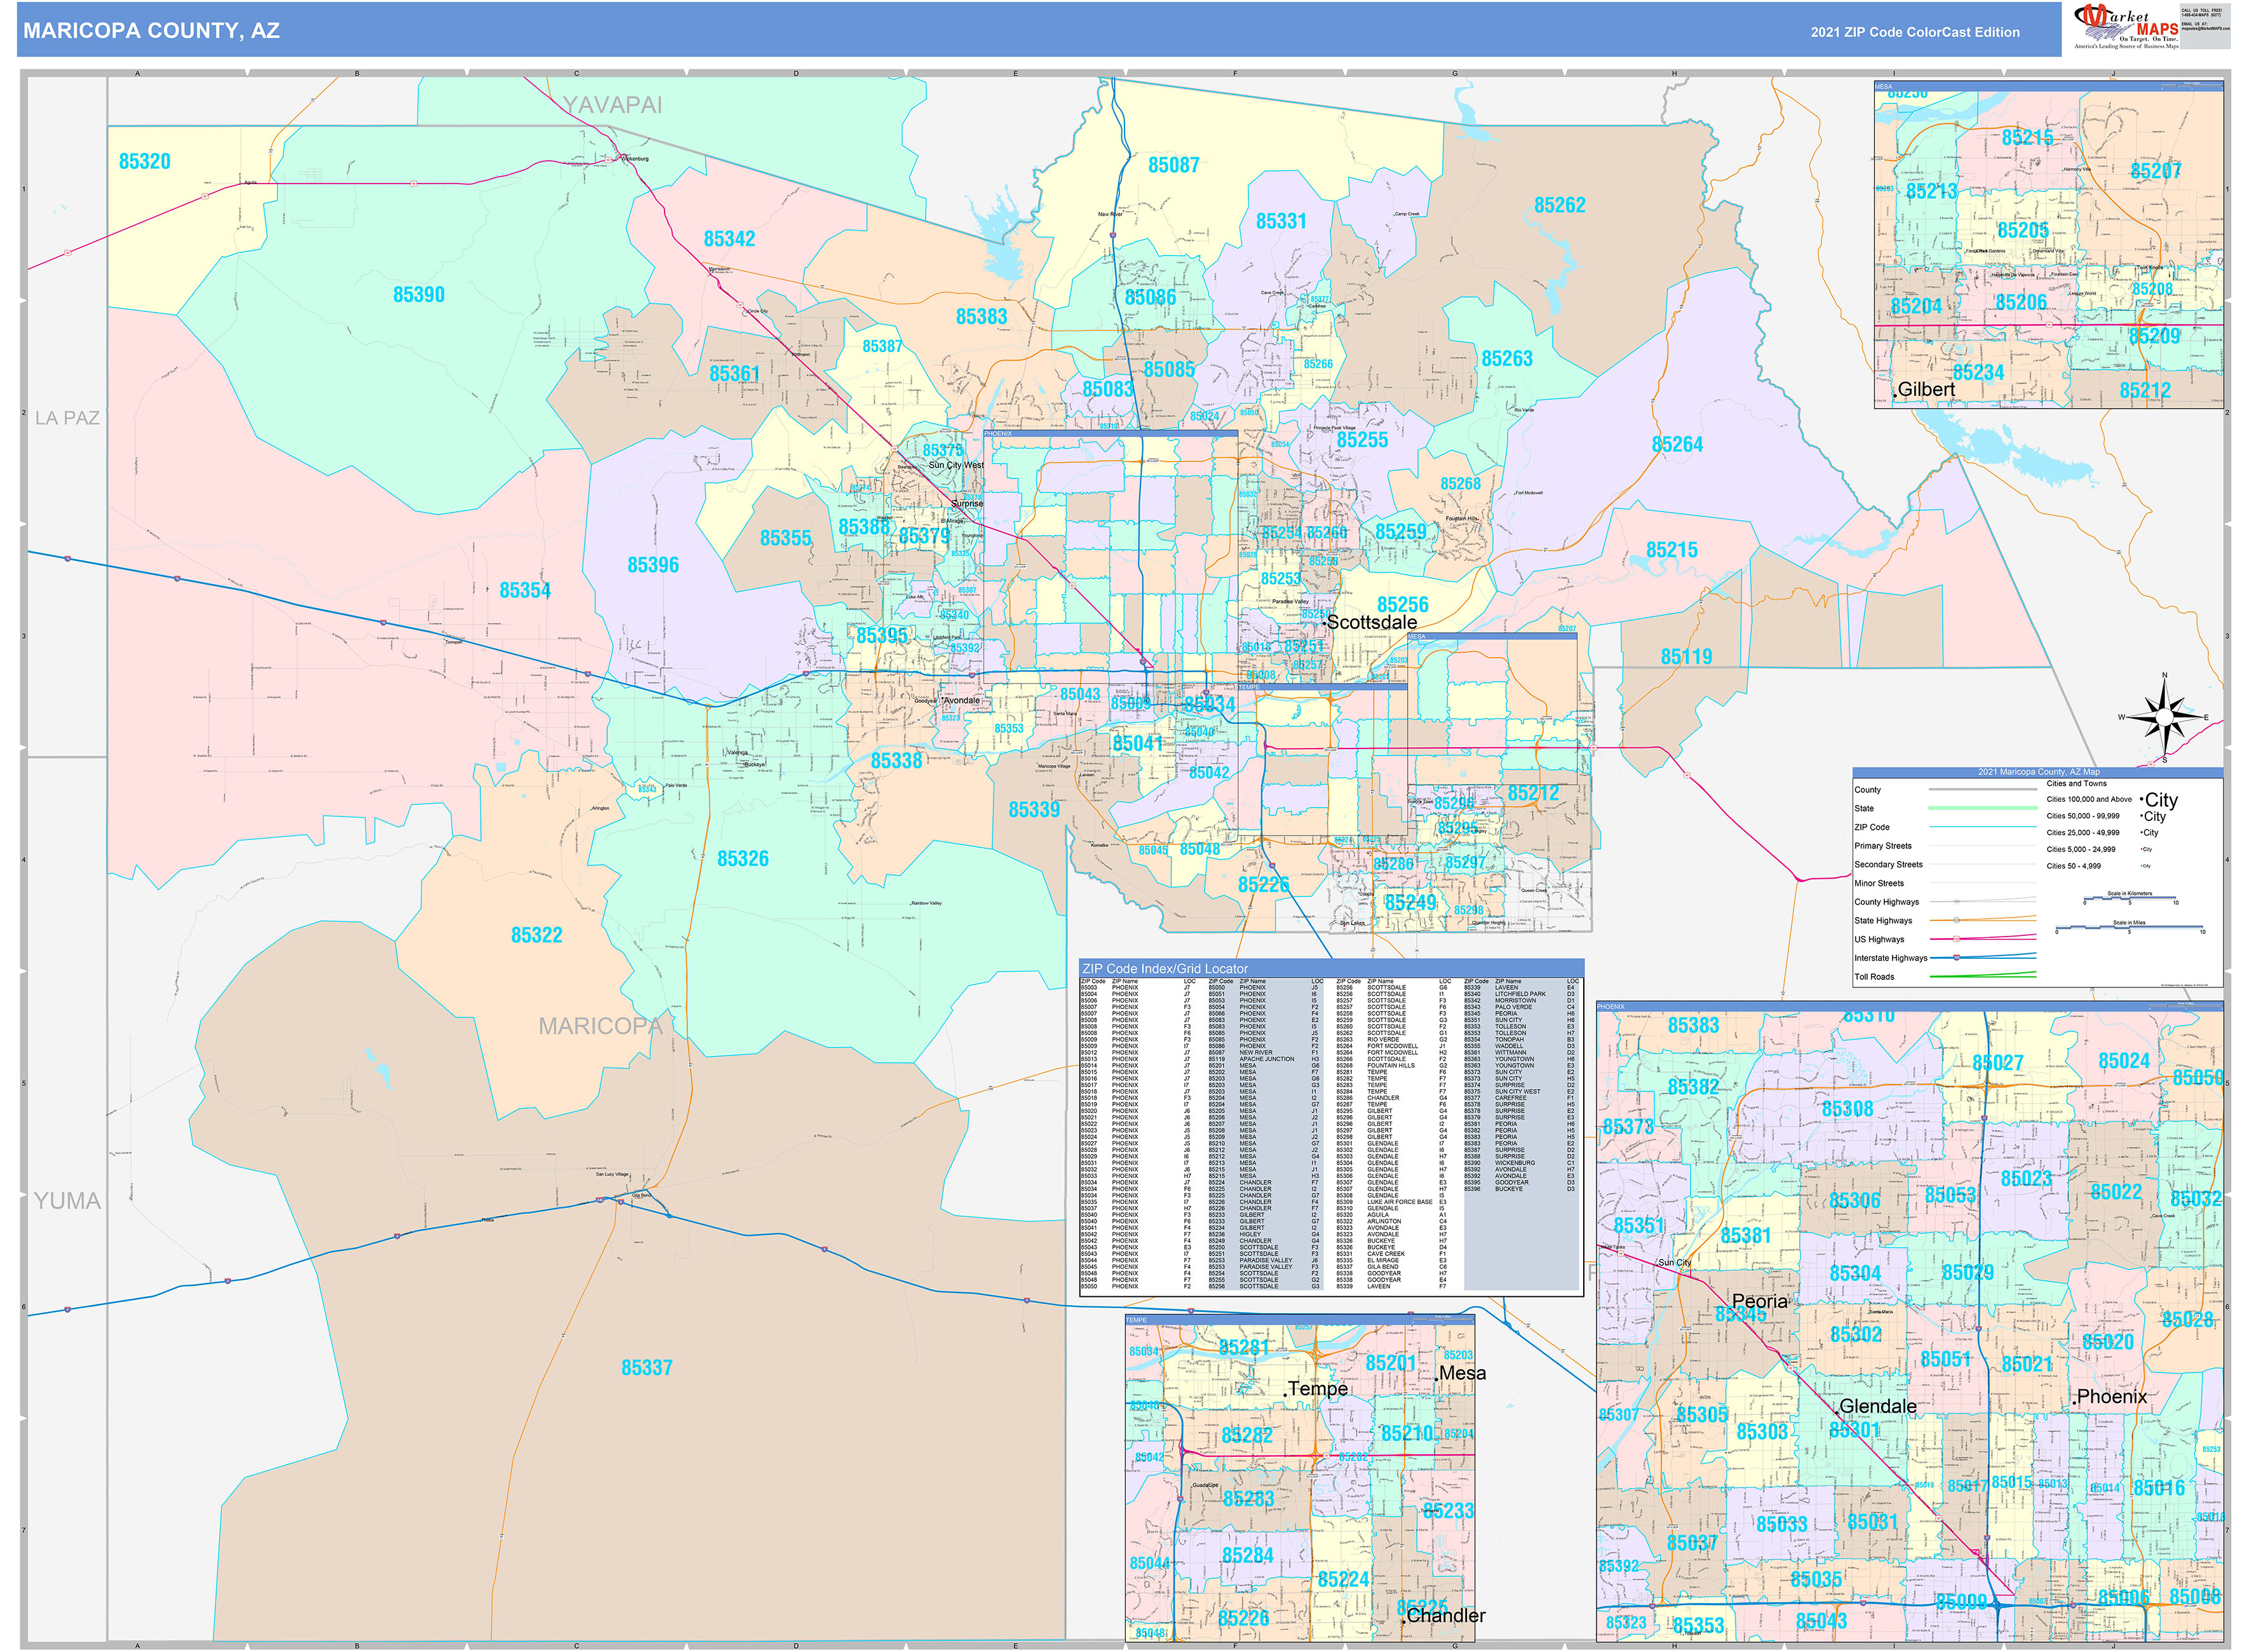Click ZIP code 85255 label
Screen dimensions: 2242x1652
(x=1362, y=440)
